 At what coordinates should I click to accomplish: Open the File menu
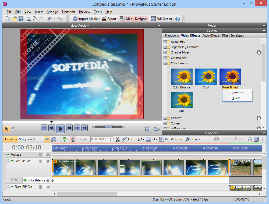click(x=9, y=12)
